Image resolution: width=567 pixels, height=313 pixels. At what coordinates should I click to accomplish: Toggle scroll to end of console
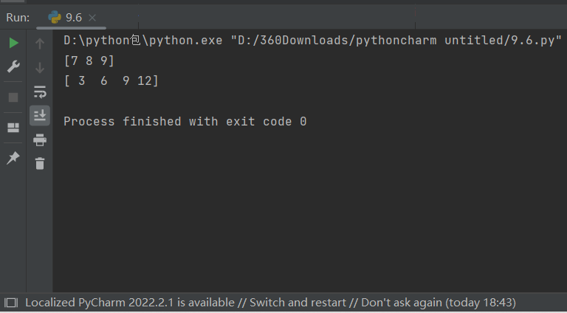pyautogui.click(x=40, y=115)
